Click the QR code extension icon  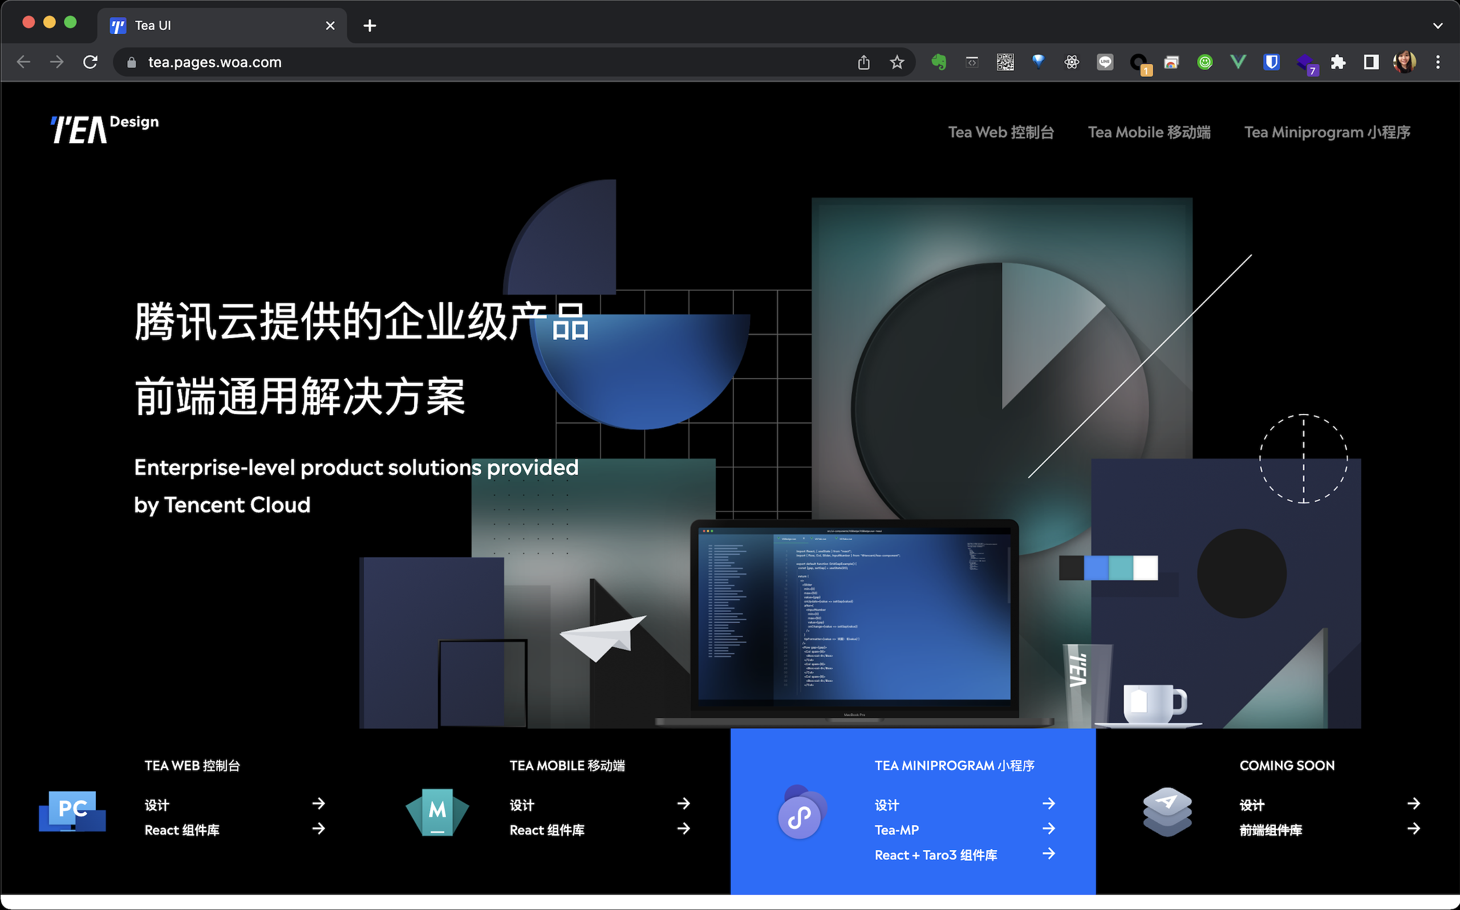pyautogui.click(x=1005, y=62)
